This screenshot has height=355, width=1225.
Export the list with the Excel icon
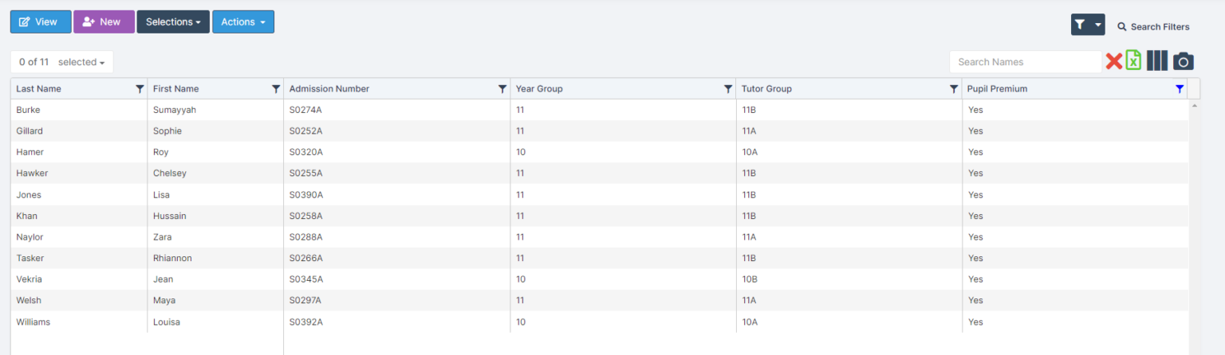1133,61
